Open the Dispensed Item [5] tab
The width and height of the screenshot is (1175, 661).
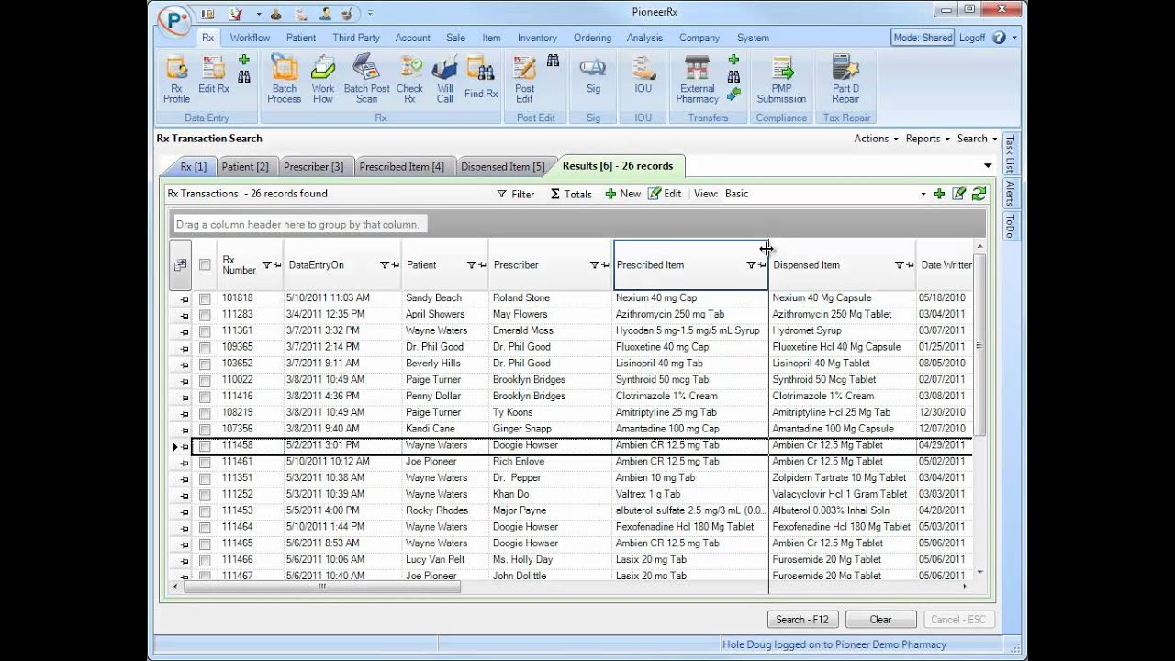coord(502,167)
